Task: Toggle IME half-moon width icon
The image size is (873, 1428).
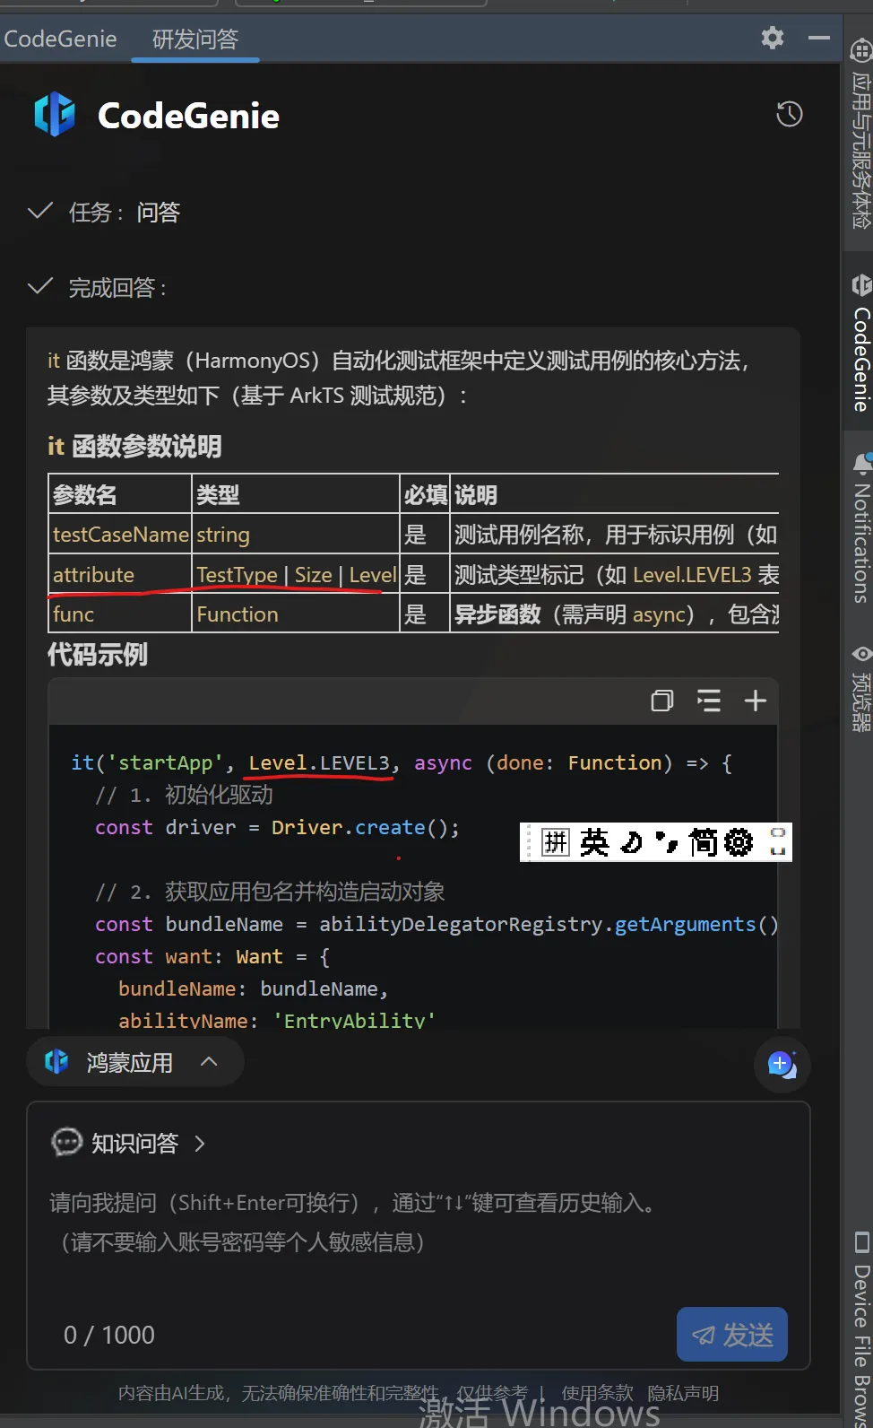Action: click(632, 842)
